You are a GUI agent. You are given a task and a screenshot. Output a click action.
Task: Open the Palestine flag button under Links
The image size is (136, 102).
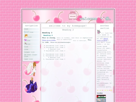coord(101,96)
